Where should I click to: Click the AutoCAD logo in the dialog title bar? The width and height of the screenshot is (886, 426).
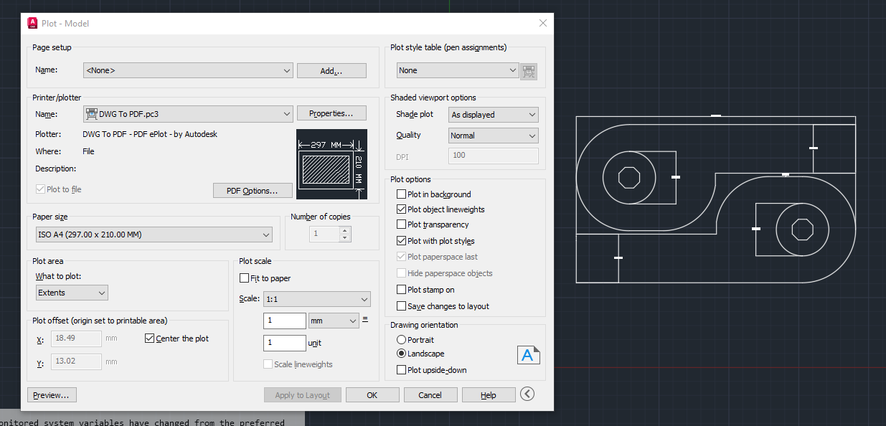[32, 22]
